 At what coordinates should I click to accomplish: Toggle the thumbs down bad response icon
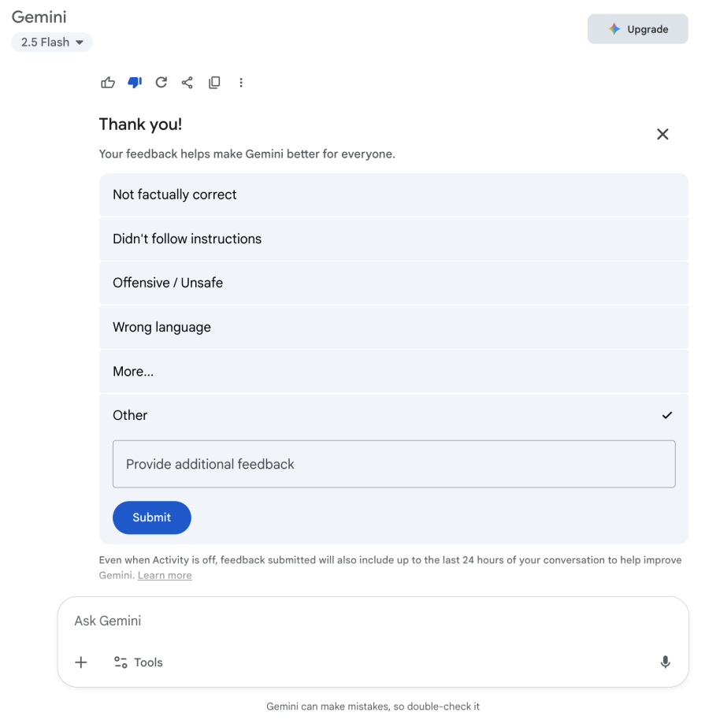[x=135, y=83]
